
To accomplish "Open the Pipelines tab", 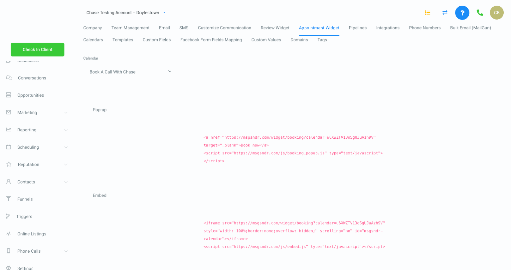I will pyautogui.click(x=358, y=28).
